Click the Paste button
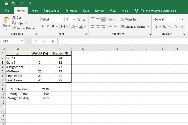This screenshot has width=188, height=125. tap(7, 23)
